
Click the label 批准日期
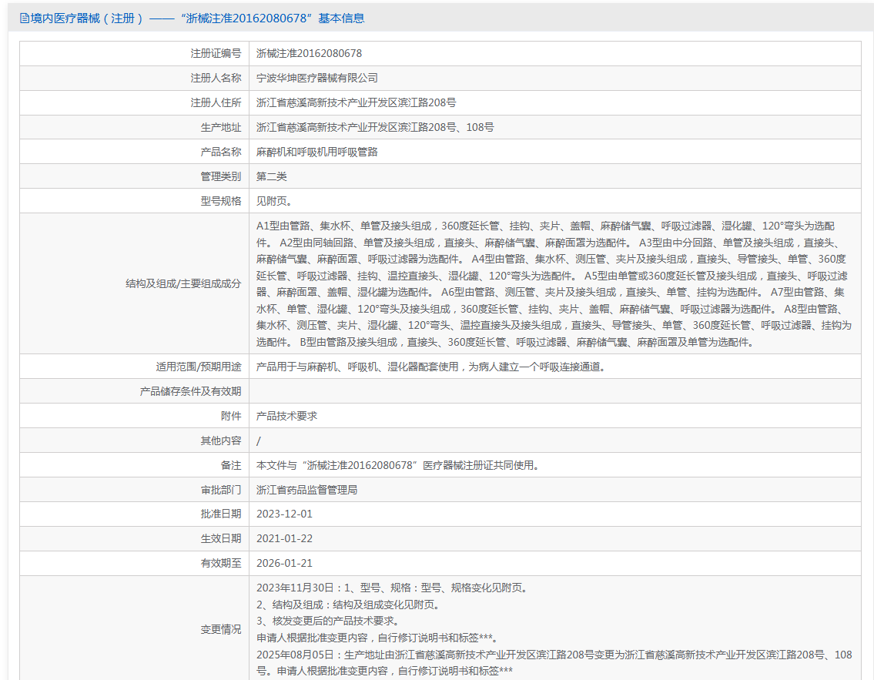(x=221, y=514)
